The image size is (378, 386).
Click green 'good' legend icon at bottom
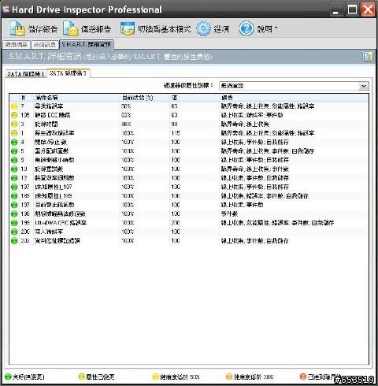click(9, 377)
